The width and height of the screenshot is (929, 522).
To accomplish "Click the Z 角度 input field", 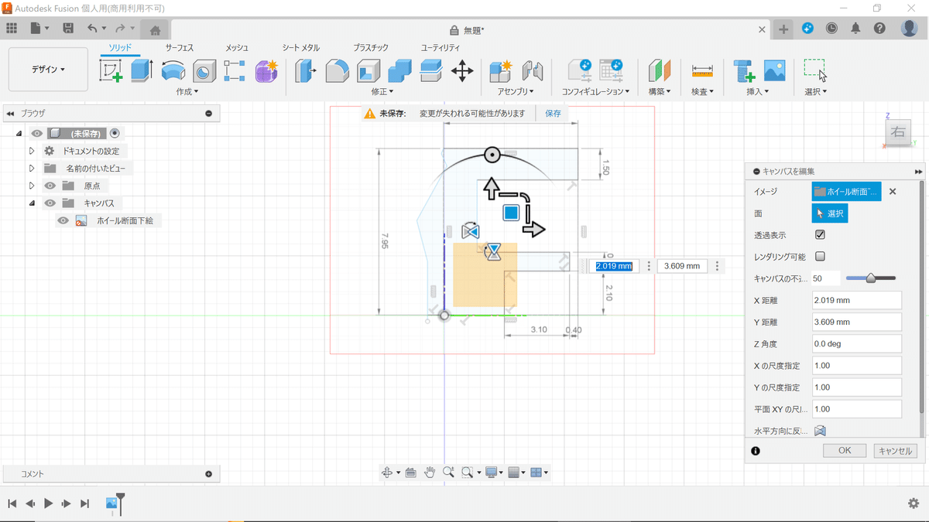I will click(x=856, y=343).
